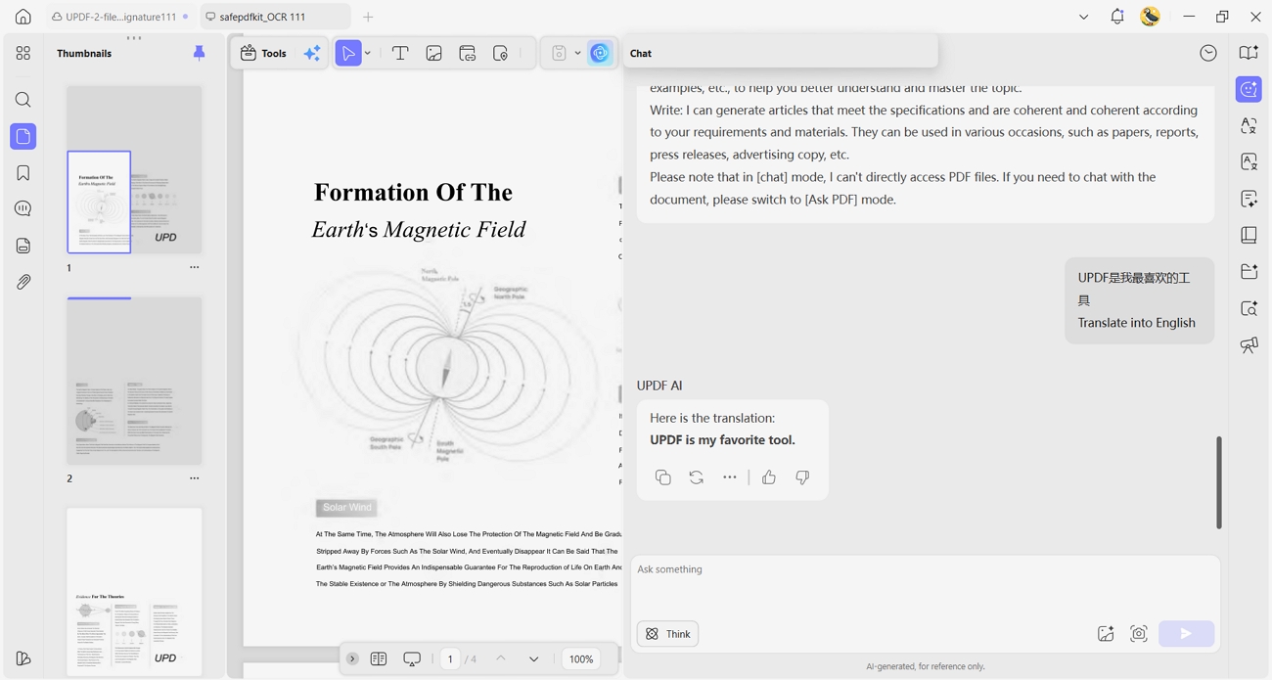Open the organize pages grid icon
1272x680 pixels.
click(23, 53)
